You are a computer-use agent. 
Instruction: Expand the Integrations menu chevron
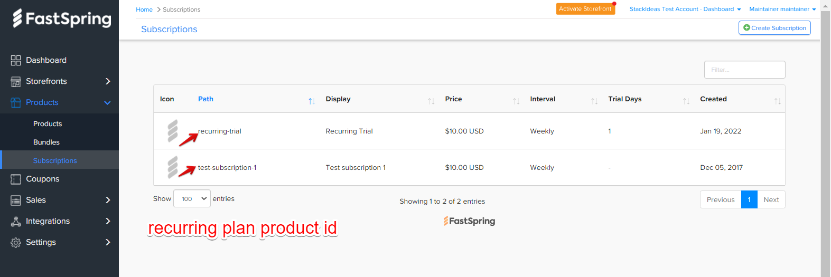(108, 221)
